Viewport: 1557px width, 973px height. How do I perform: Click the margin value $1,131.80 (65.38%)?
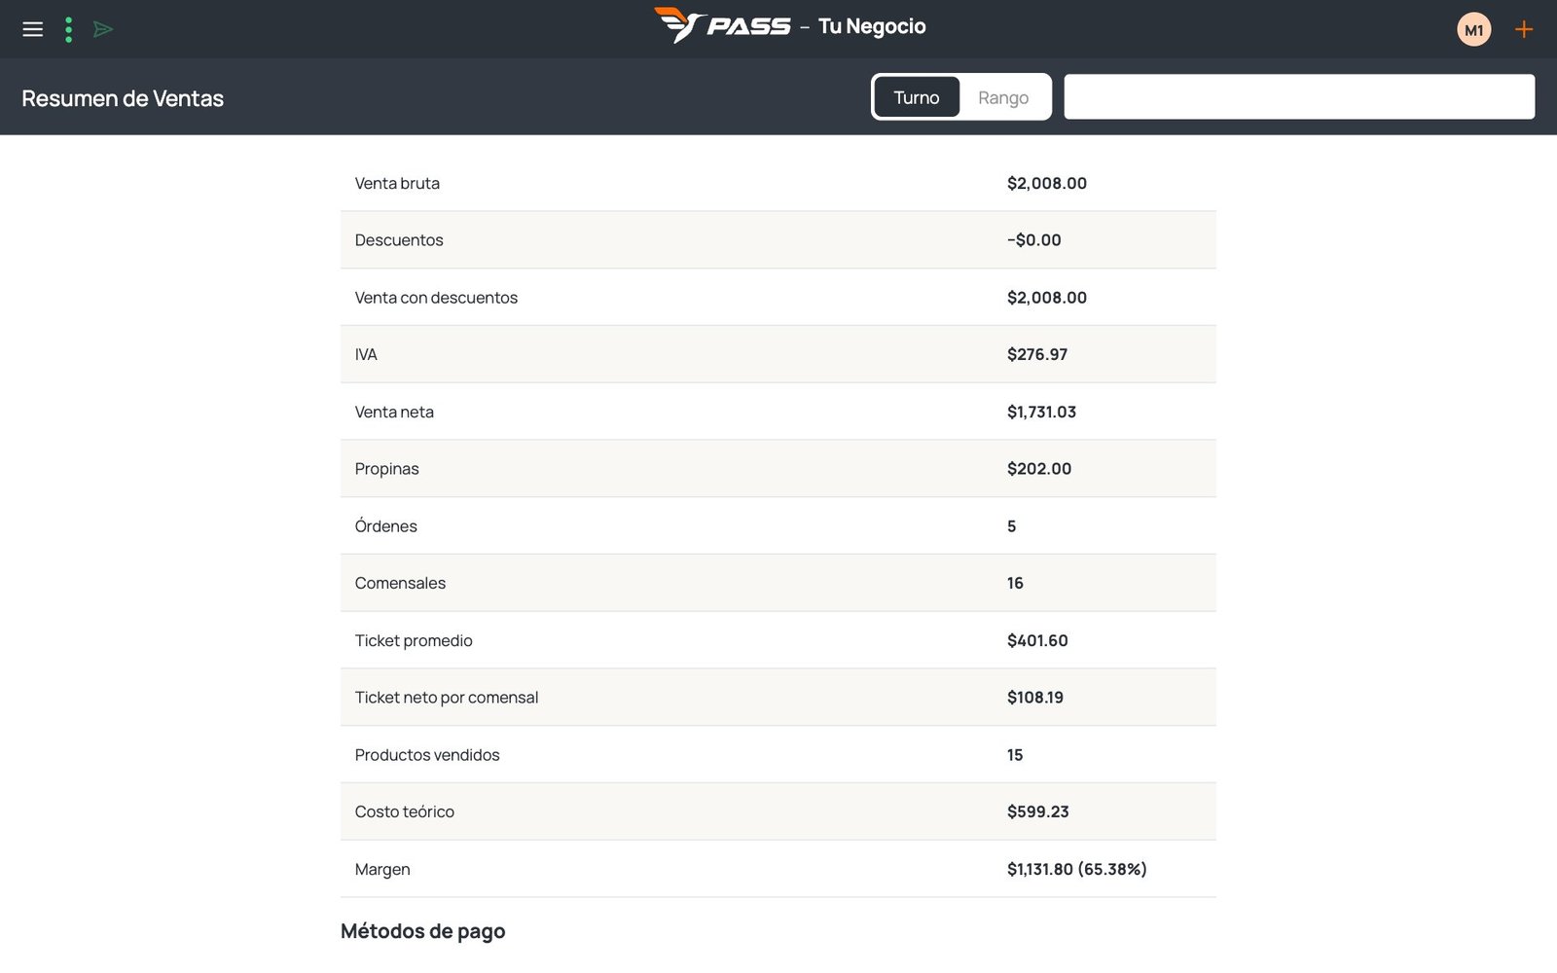(x=1077, y=869)
